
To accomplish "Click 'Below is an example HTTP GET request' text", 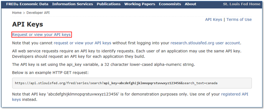I will coord(50,73).
